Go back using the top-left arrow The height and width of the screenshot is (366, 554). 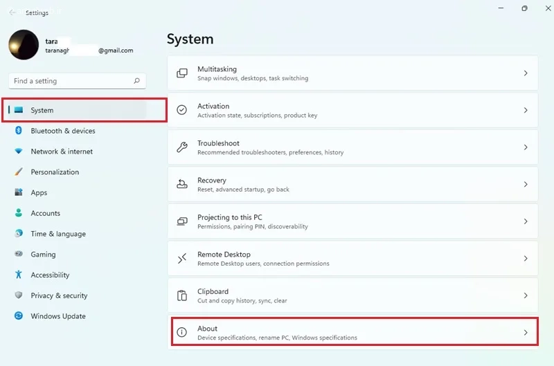(12, 12)
